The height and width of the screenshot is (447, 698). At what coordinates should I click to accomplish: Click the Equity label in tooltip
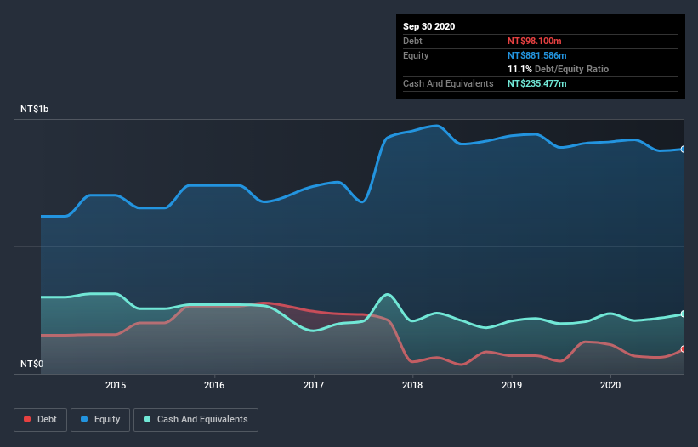point(416,55)
